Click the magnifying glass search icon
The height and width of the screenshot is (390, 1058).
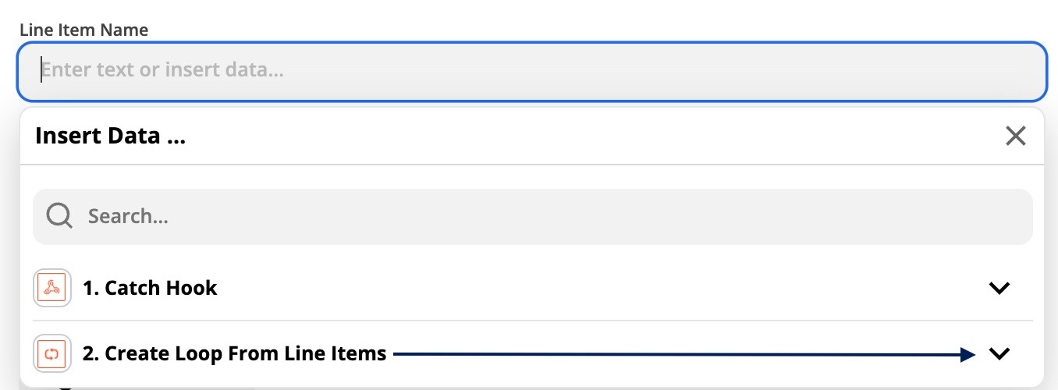(x=59, y=215)
